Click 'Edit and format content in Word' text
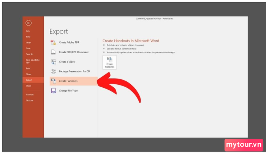266x155 pixels. pos(122,49)
